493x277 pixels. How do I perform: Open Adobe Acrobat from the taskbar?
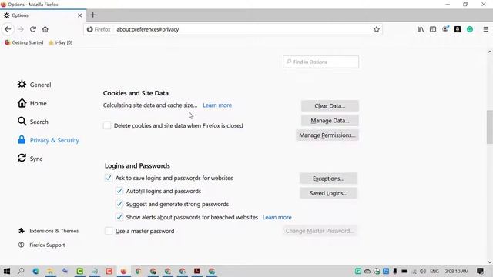(197, 271)
